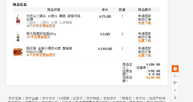Image resolution: width=193 pixels, height=102 pixels.
Task: Go to 苏宁金融 footer link
Action: pyautogui.click(x=32, y=98)
